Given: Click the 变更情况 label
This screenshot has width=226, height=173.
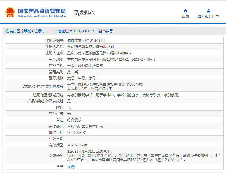Looking at the screenshot, I should (56, 156).
